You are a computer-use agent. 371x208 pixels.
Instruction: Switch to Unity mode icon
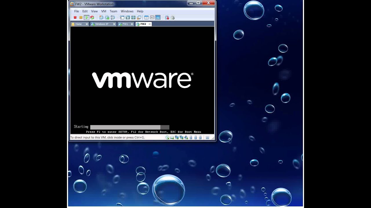[x=139, y=18]
